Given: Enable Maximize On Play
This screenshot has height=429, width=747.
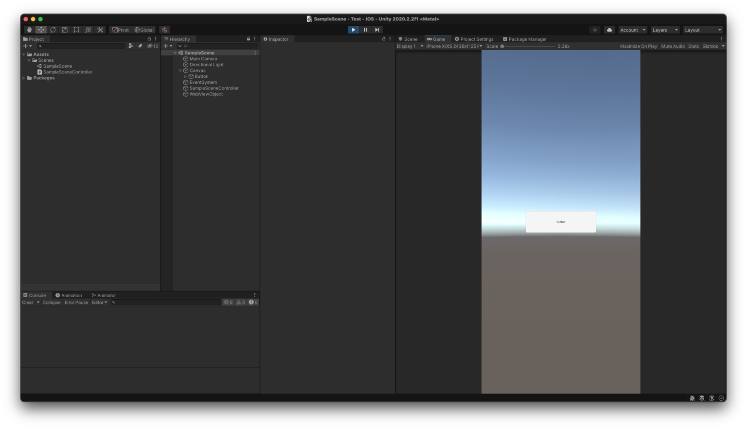Looking at the screenshot, I should coord(638,46).
